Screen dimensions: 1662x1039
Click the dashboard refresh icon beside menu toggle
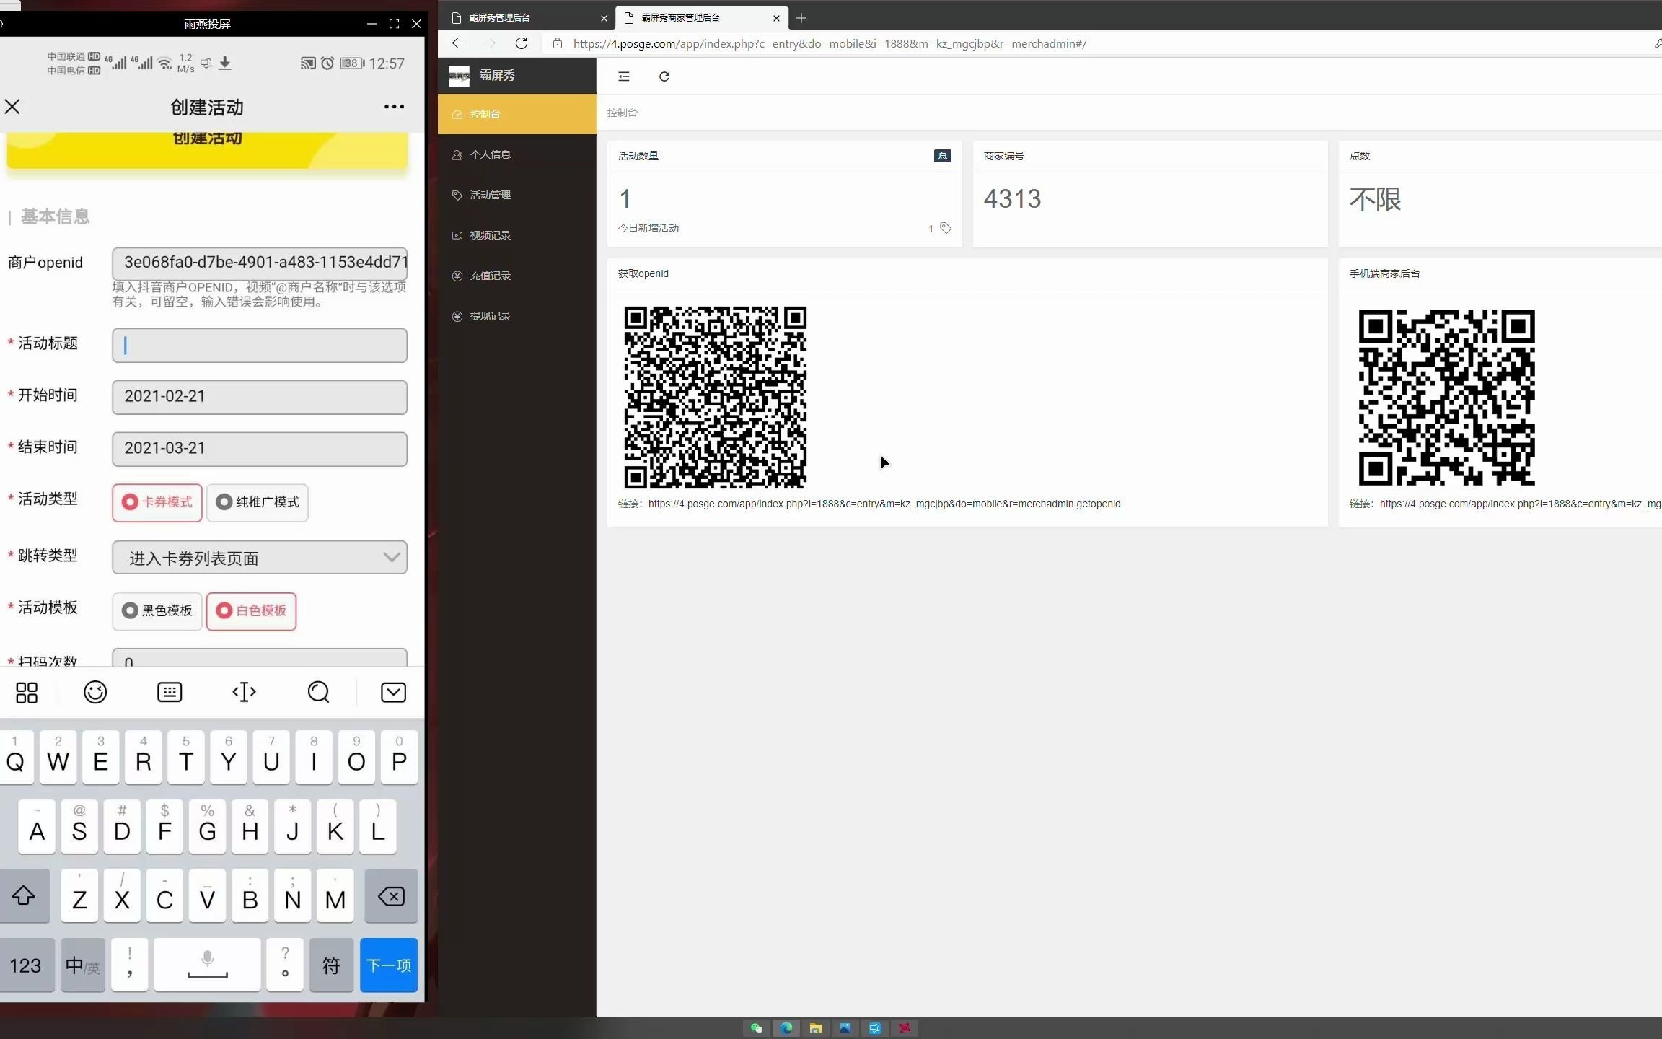click(x=664, y=76)
